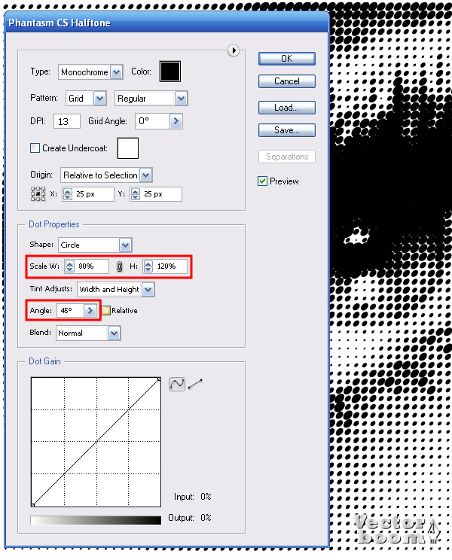This screenshot has height=560, width=452.
Task: Click the Scale H stepper arrows
Action: pyautogui.click(x=148, y=266)
